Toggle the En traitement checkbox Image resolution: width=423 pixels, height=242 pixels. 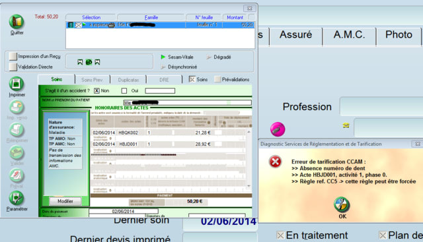pos(280,235)
